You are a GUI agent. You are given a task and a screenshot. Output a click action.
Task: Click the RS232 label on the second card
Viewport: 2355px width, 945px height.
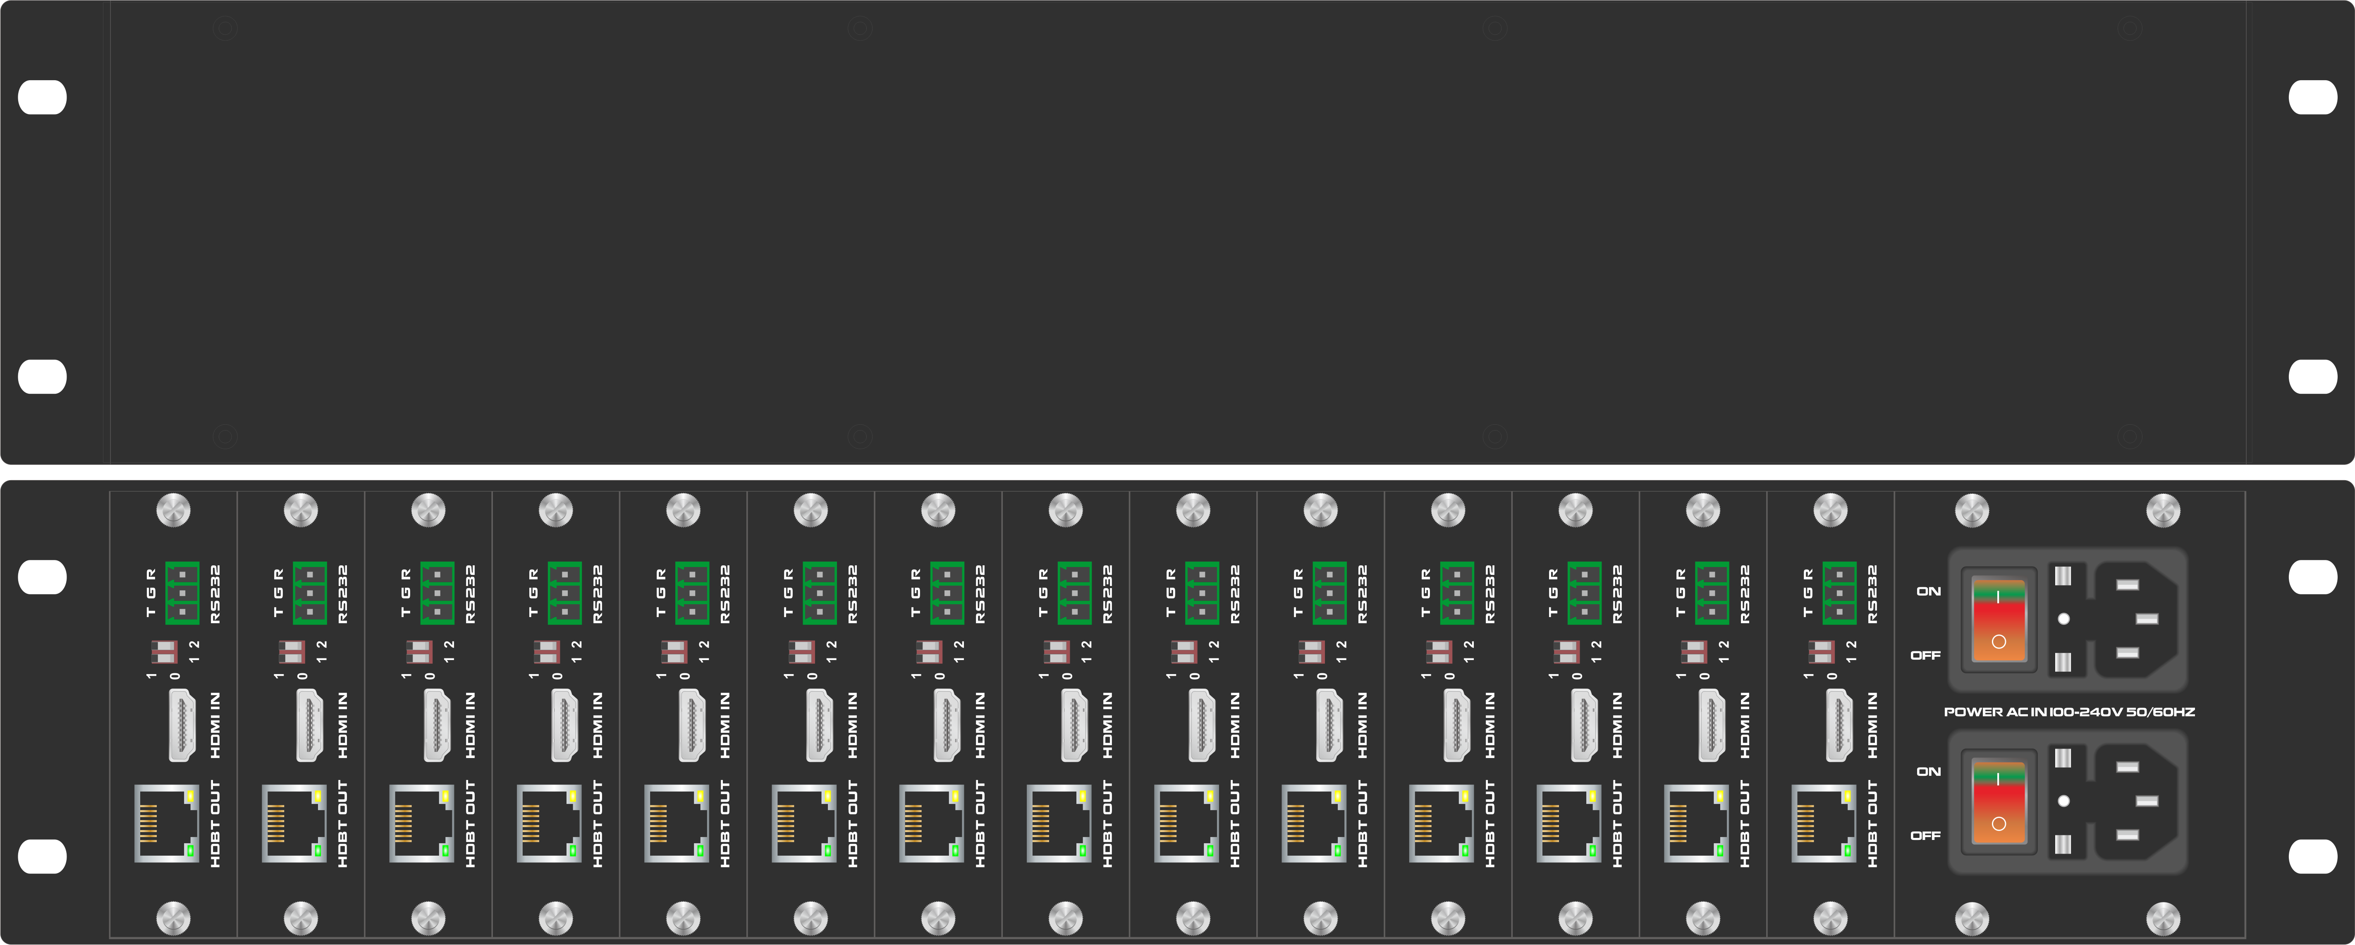(x=343, y=594)
